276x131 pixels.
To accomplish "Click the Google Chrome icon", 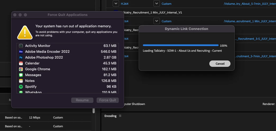I will point(21,69).
